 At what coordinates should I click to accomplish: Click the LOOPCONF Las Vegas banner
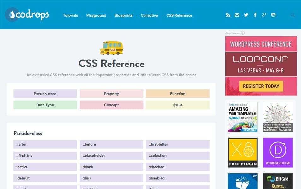pyautogui.click(x=261, y=64)
